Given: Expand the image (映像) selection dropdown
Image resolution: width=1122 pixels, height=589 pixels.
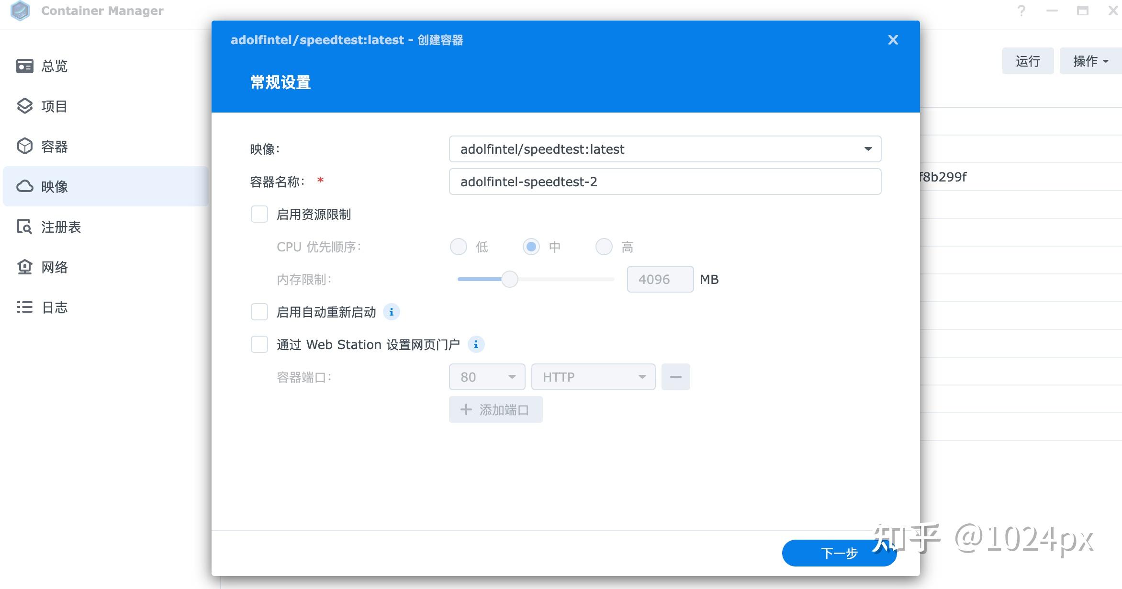Looking at the screenshot, I should [665, 149].
